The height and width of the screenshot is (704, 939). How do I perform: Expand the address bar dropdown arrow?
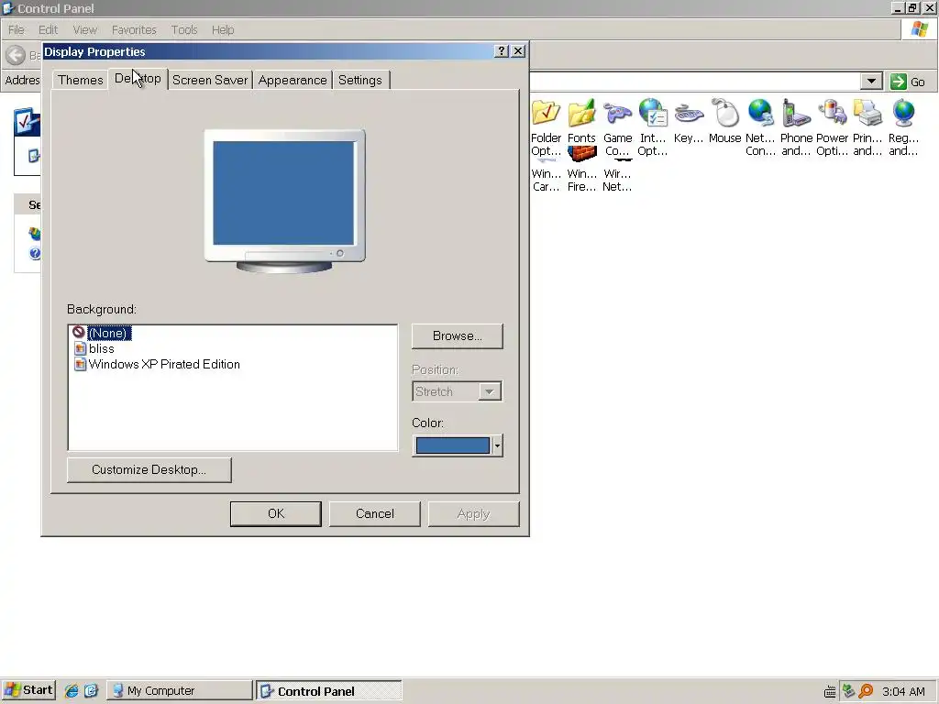coord(871,82)
